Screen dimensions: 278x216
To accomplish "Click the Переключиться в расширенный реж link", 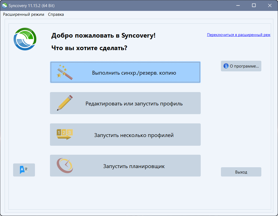I will [239, 35].
